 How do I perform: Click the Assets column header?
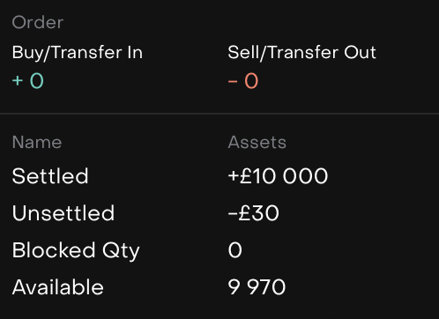[257, 142]
